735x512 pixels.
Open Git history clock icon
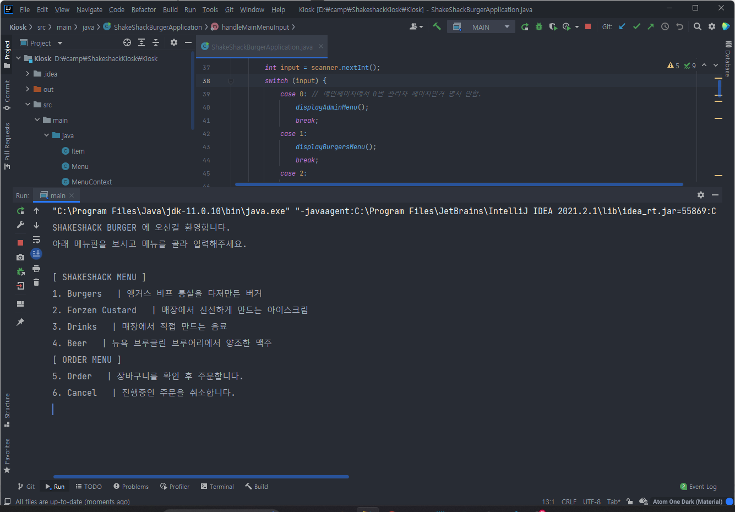coord(665,26)
